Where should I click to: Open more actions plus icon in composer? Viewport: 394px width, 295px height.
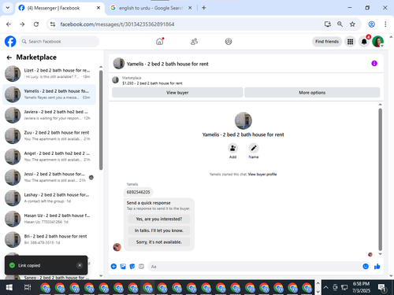pos(113,267)
